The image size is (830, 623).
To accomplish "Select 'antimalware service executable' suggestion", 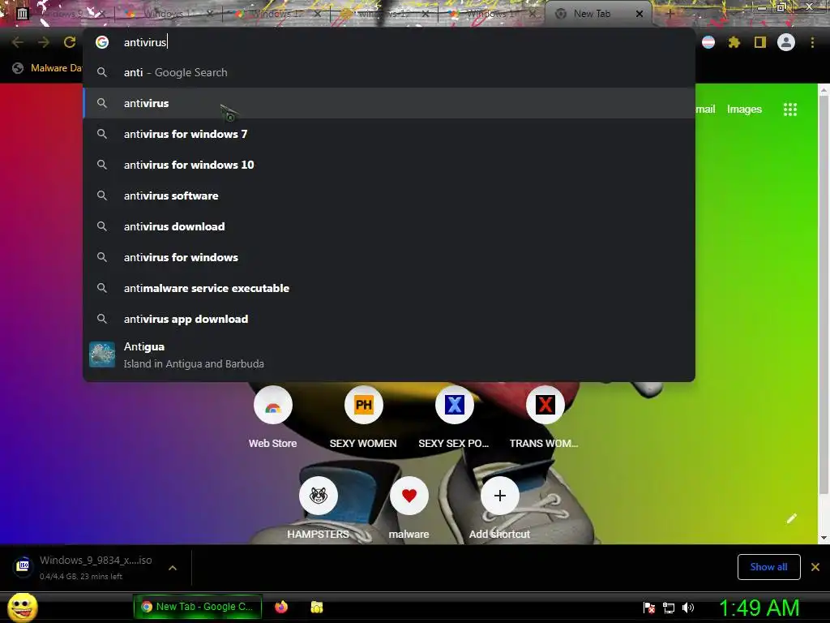I will (389, 288).
